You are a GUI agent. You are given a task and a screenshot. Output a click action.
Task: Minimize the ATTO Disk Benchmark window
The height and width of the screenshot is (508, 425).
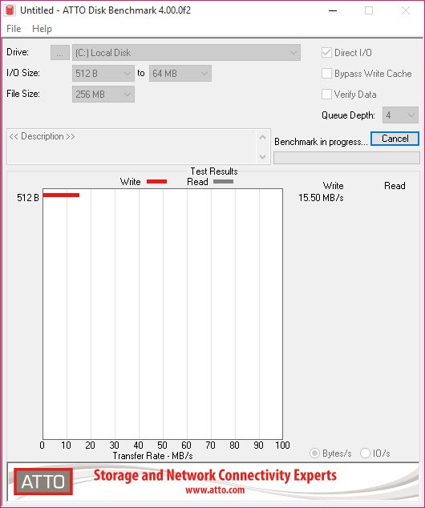333,10
